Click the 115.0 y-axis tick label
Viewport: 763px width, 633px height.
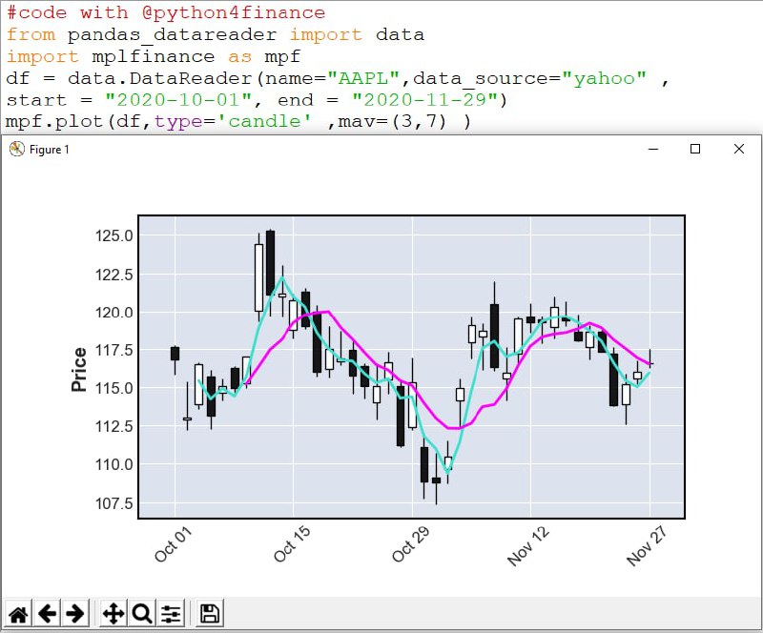pos(113,388)
